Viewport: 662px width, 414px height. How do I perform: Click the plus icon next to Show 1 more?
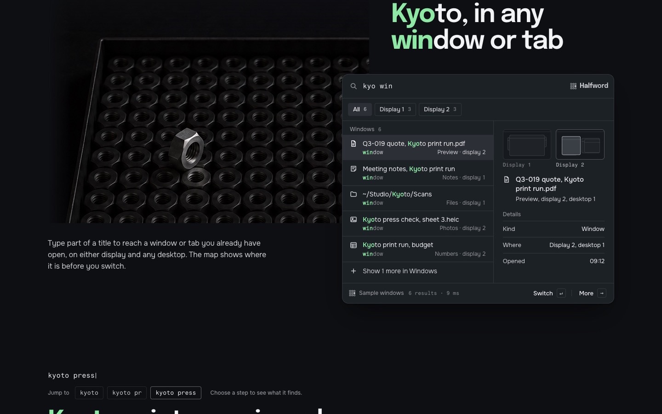354,271
